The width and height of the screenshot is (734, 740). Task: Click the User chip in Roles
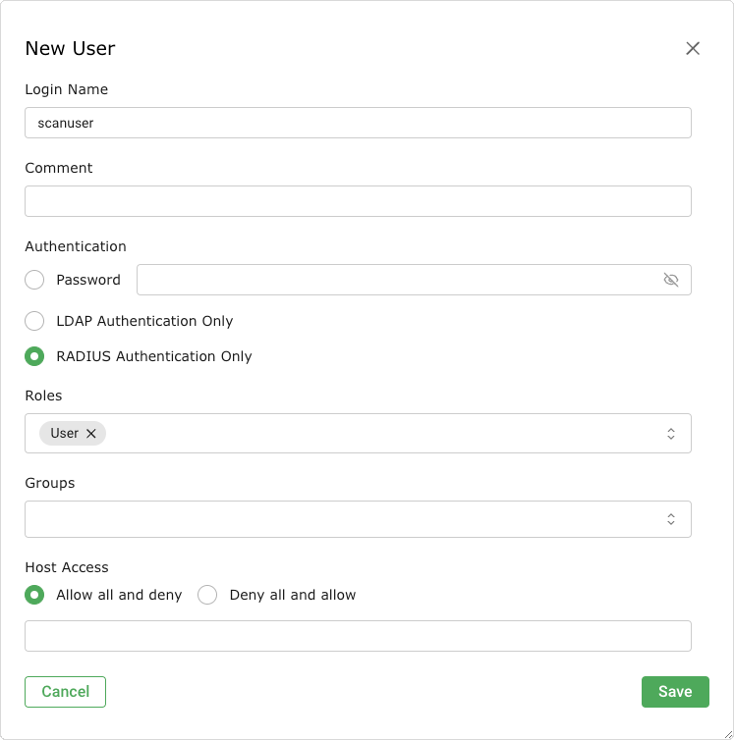pos(64,433)
